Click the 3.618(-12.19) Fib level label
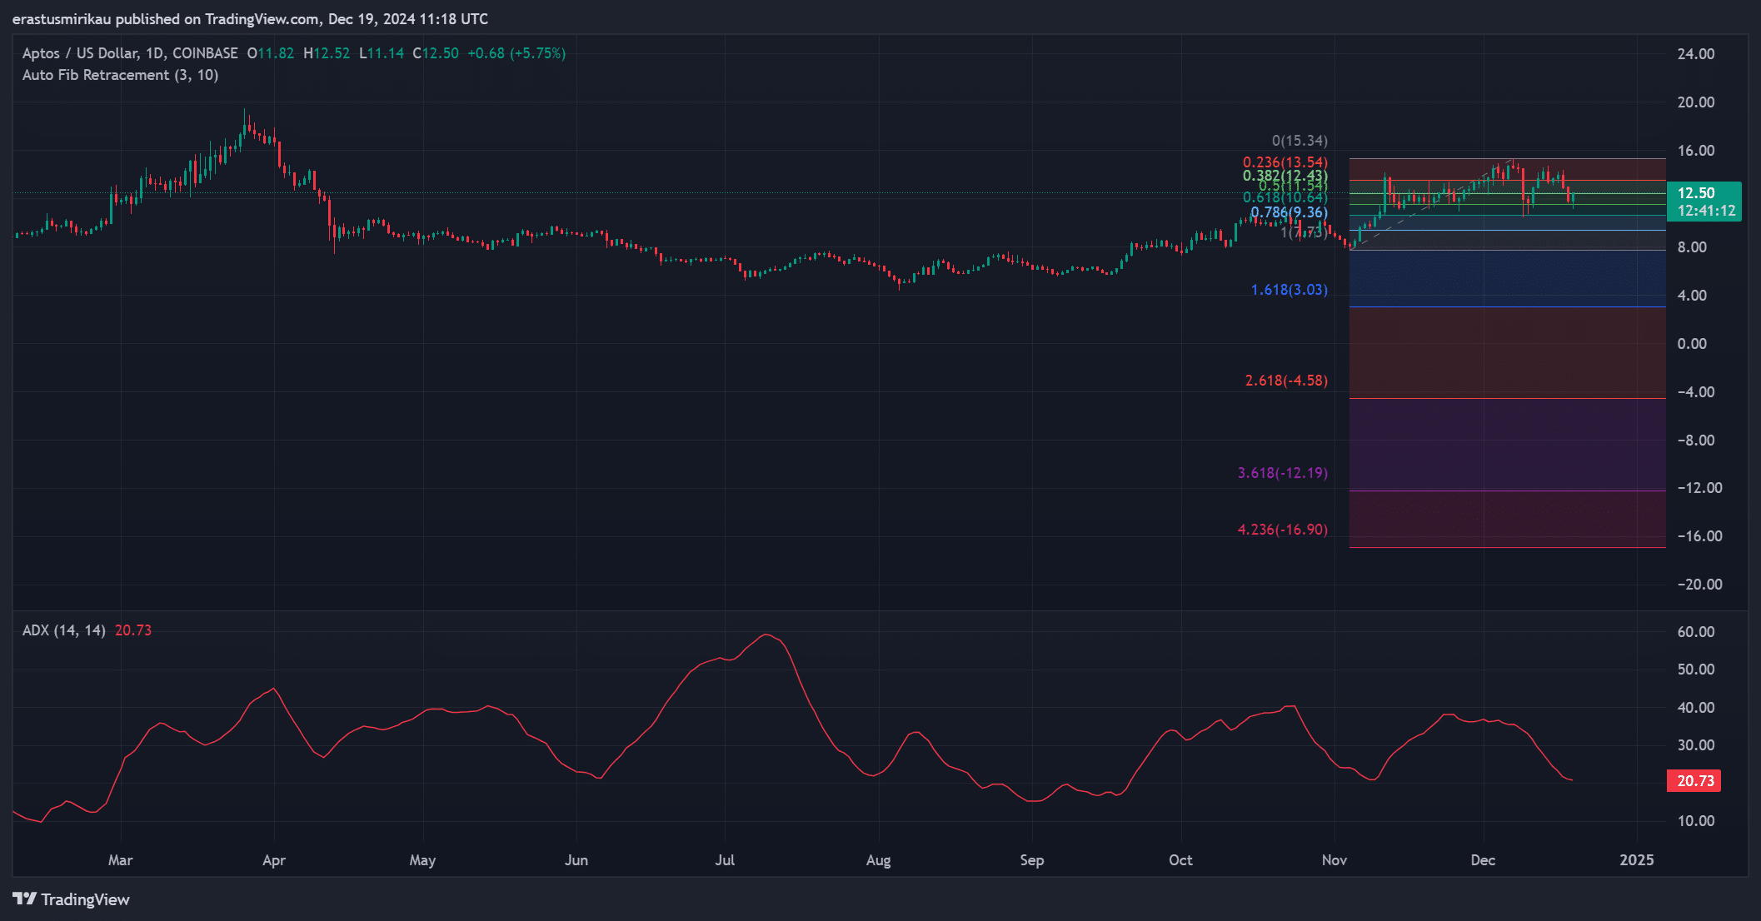Screen dimensions: 1761x921 click(x=1283, y=473)
